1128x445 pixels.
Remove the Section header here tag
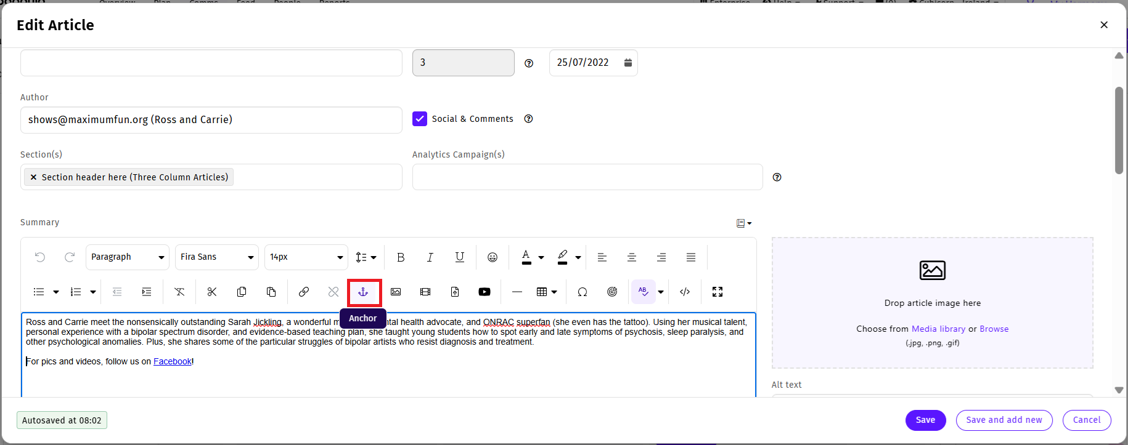[x=33, y=177]
